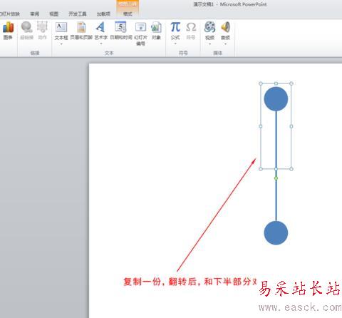Open the 加载项 add-ins tab

[x=103, y=14]
